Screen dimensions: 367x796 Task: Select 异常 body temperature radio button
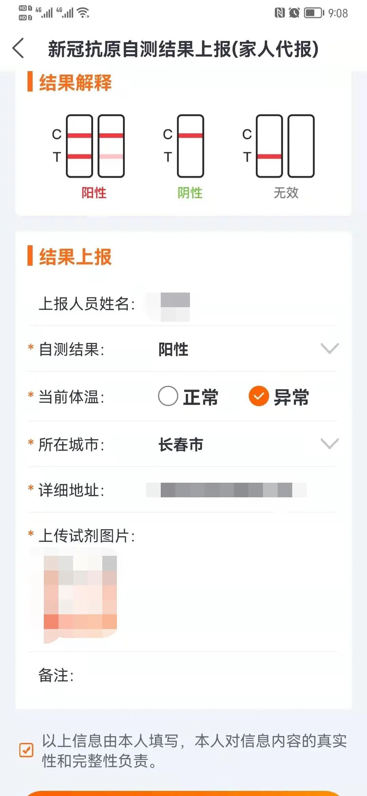(259, 396)
